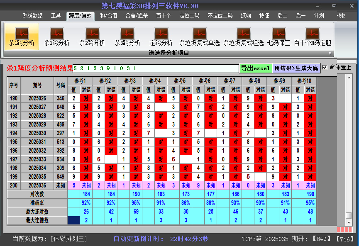The width and height of the screenshot is (359, 246).
Task: Click the vertical scrollbar thumb
Action: tap(349, 216)
